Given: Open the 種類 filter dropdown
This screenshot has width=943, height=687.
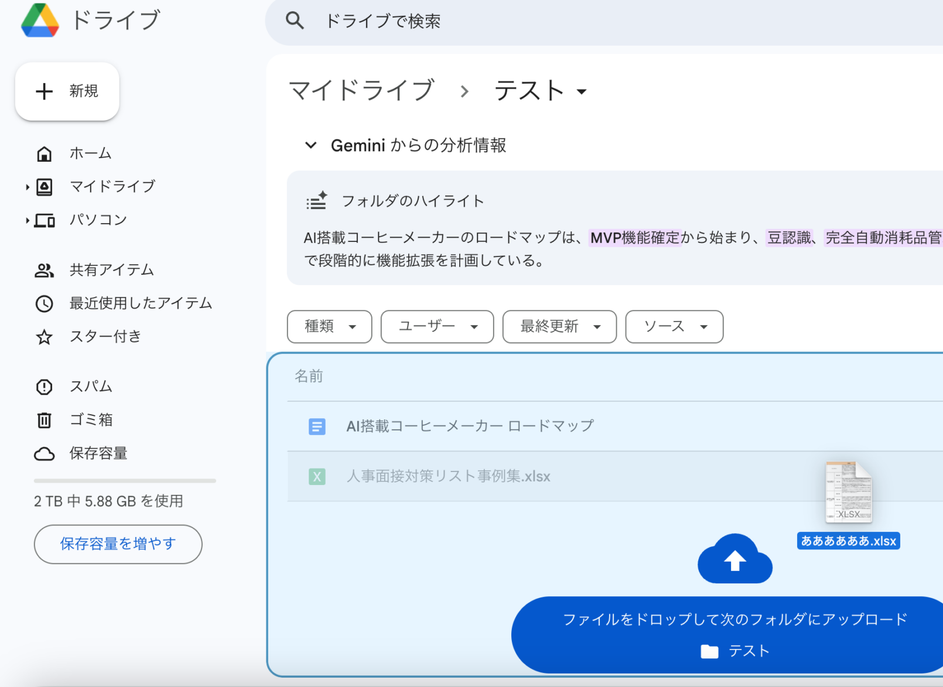Looking at the screenshot, I should coord(329,327).
